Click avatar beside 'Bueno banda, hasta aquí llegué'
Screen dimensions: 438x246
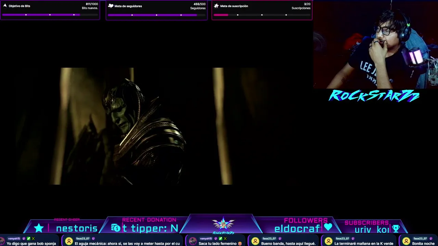[x=255, y=242]
